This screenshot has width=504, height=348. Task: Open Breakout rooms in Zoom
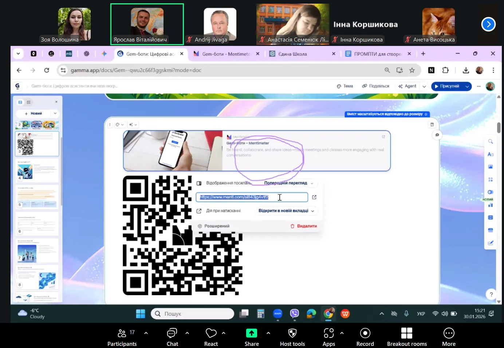point(407,337)
